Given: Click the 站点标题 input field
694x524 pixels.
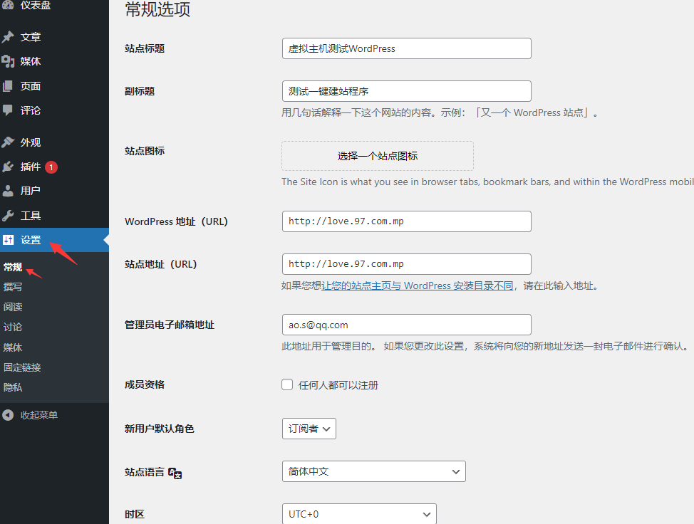Looking at the screenshot, I should [406, 48].
